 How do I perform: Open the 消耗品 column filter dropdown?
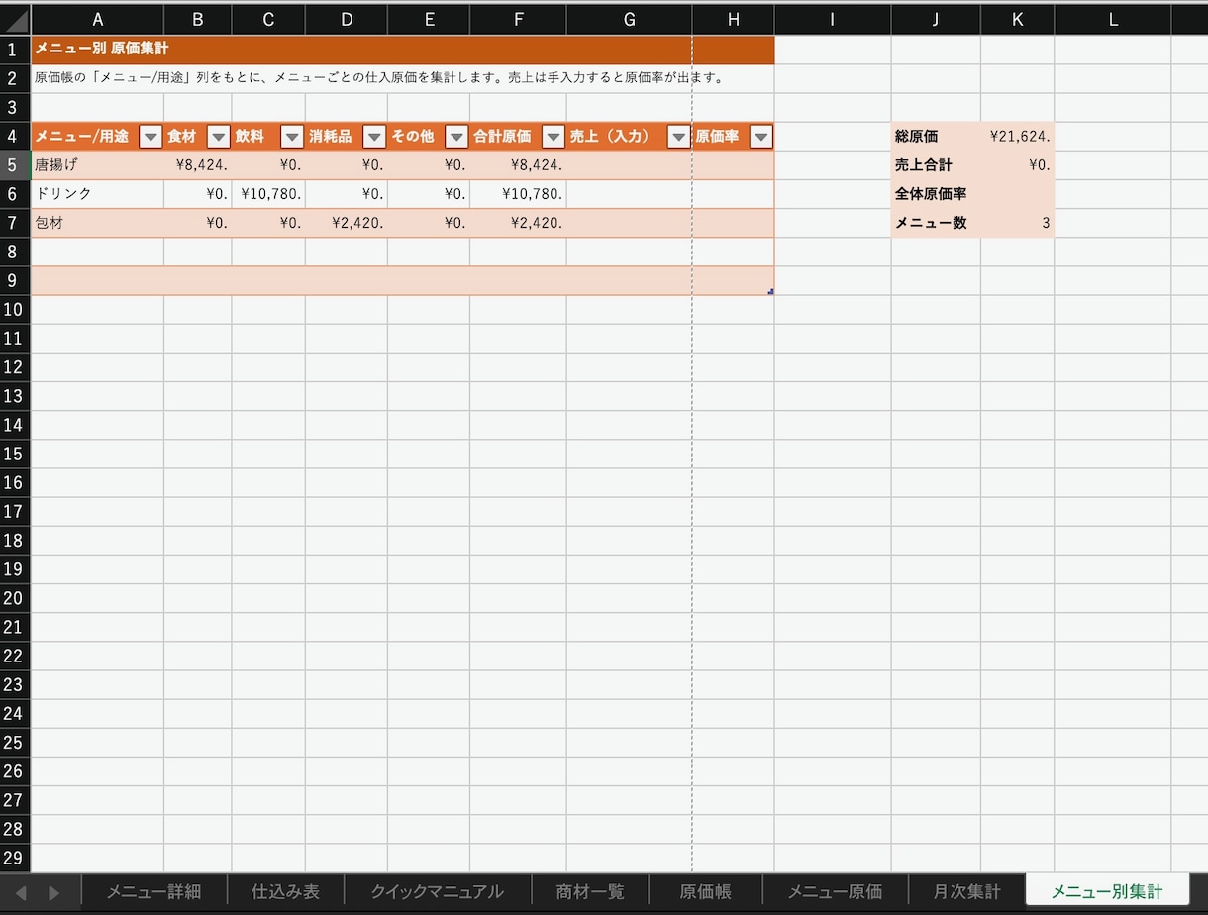click(374, 137)
